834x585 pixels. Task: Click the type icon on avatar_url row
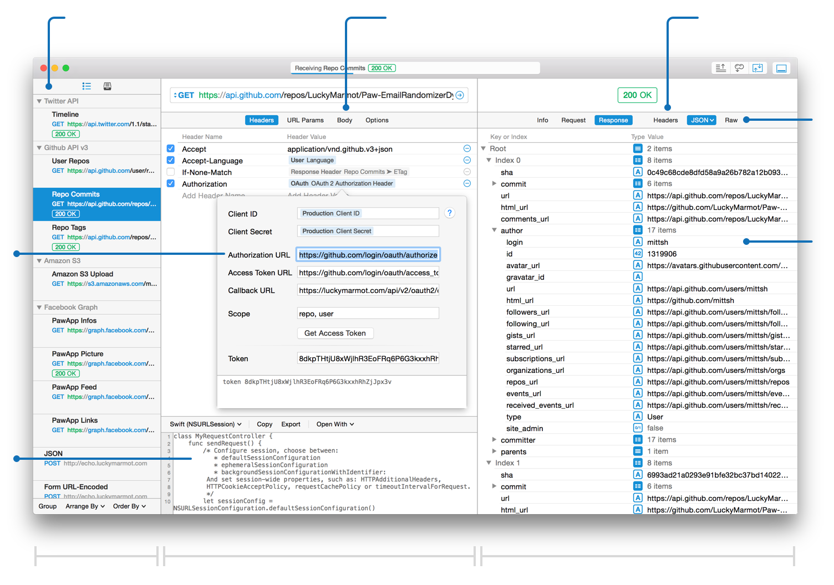point(638,265)
